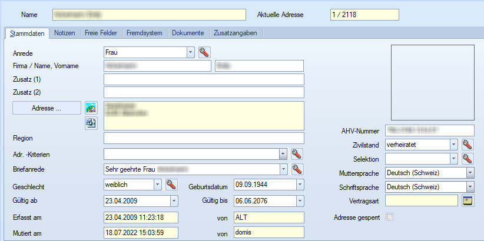This screenshot has width=484, height=241.
Task: Click the last name field in Firma / Name row
Action: (157, 66)
